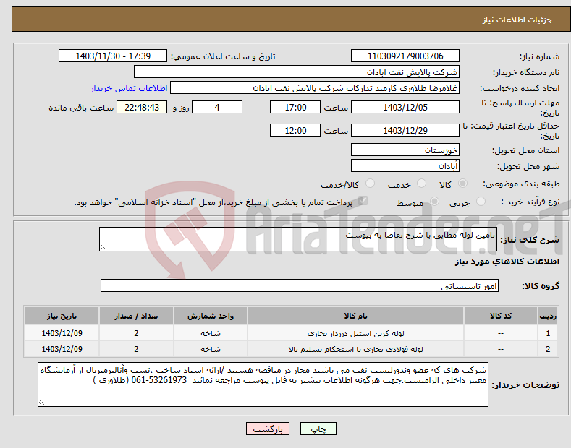This screenshot has width=571, height=448.
Task: Click the announcement date field 1403/11/30 - 17:39
Action: click(x=113, y=56)
